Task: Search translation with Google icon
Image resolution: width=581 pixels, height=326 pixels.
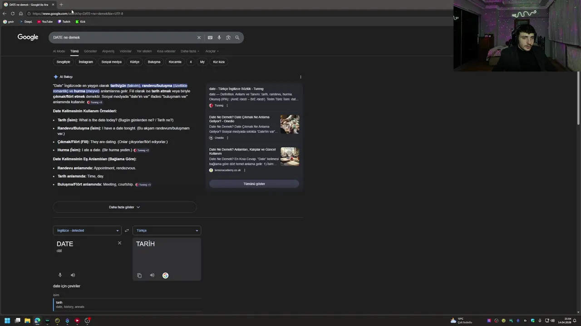Action: (165, 275)
